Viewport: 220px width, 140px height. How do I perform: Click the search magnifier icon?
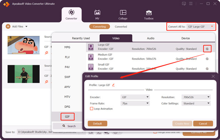click(x=64, y=126)
